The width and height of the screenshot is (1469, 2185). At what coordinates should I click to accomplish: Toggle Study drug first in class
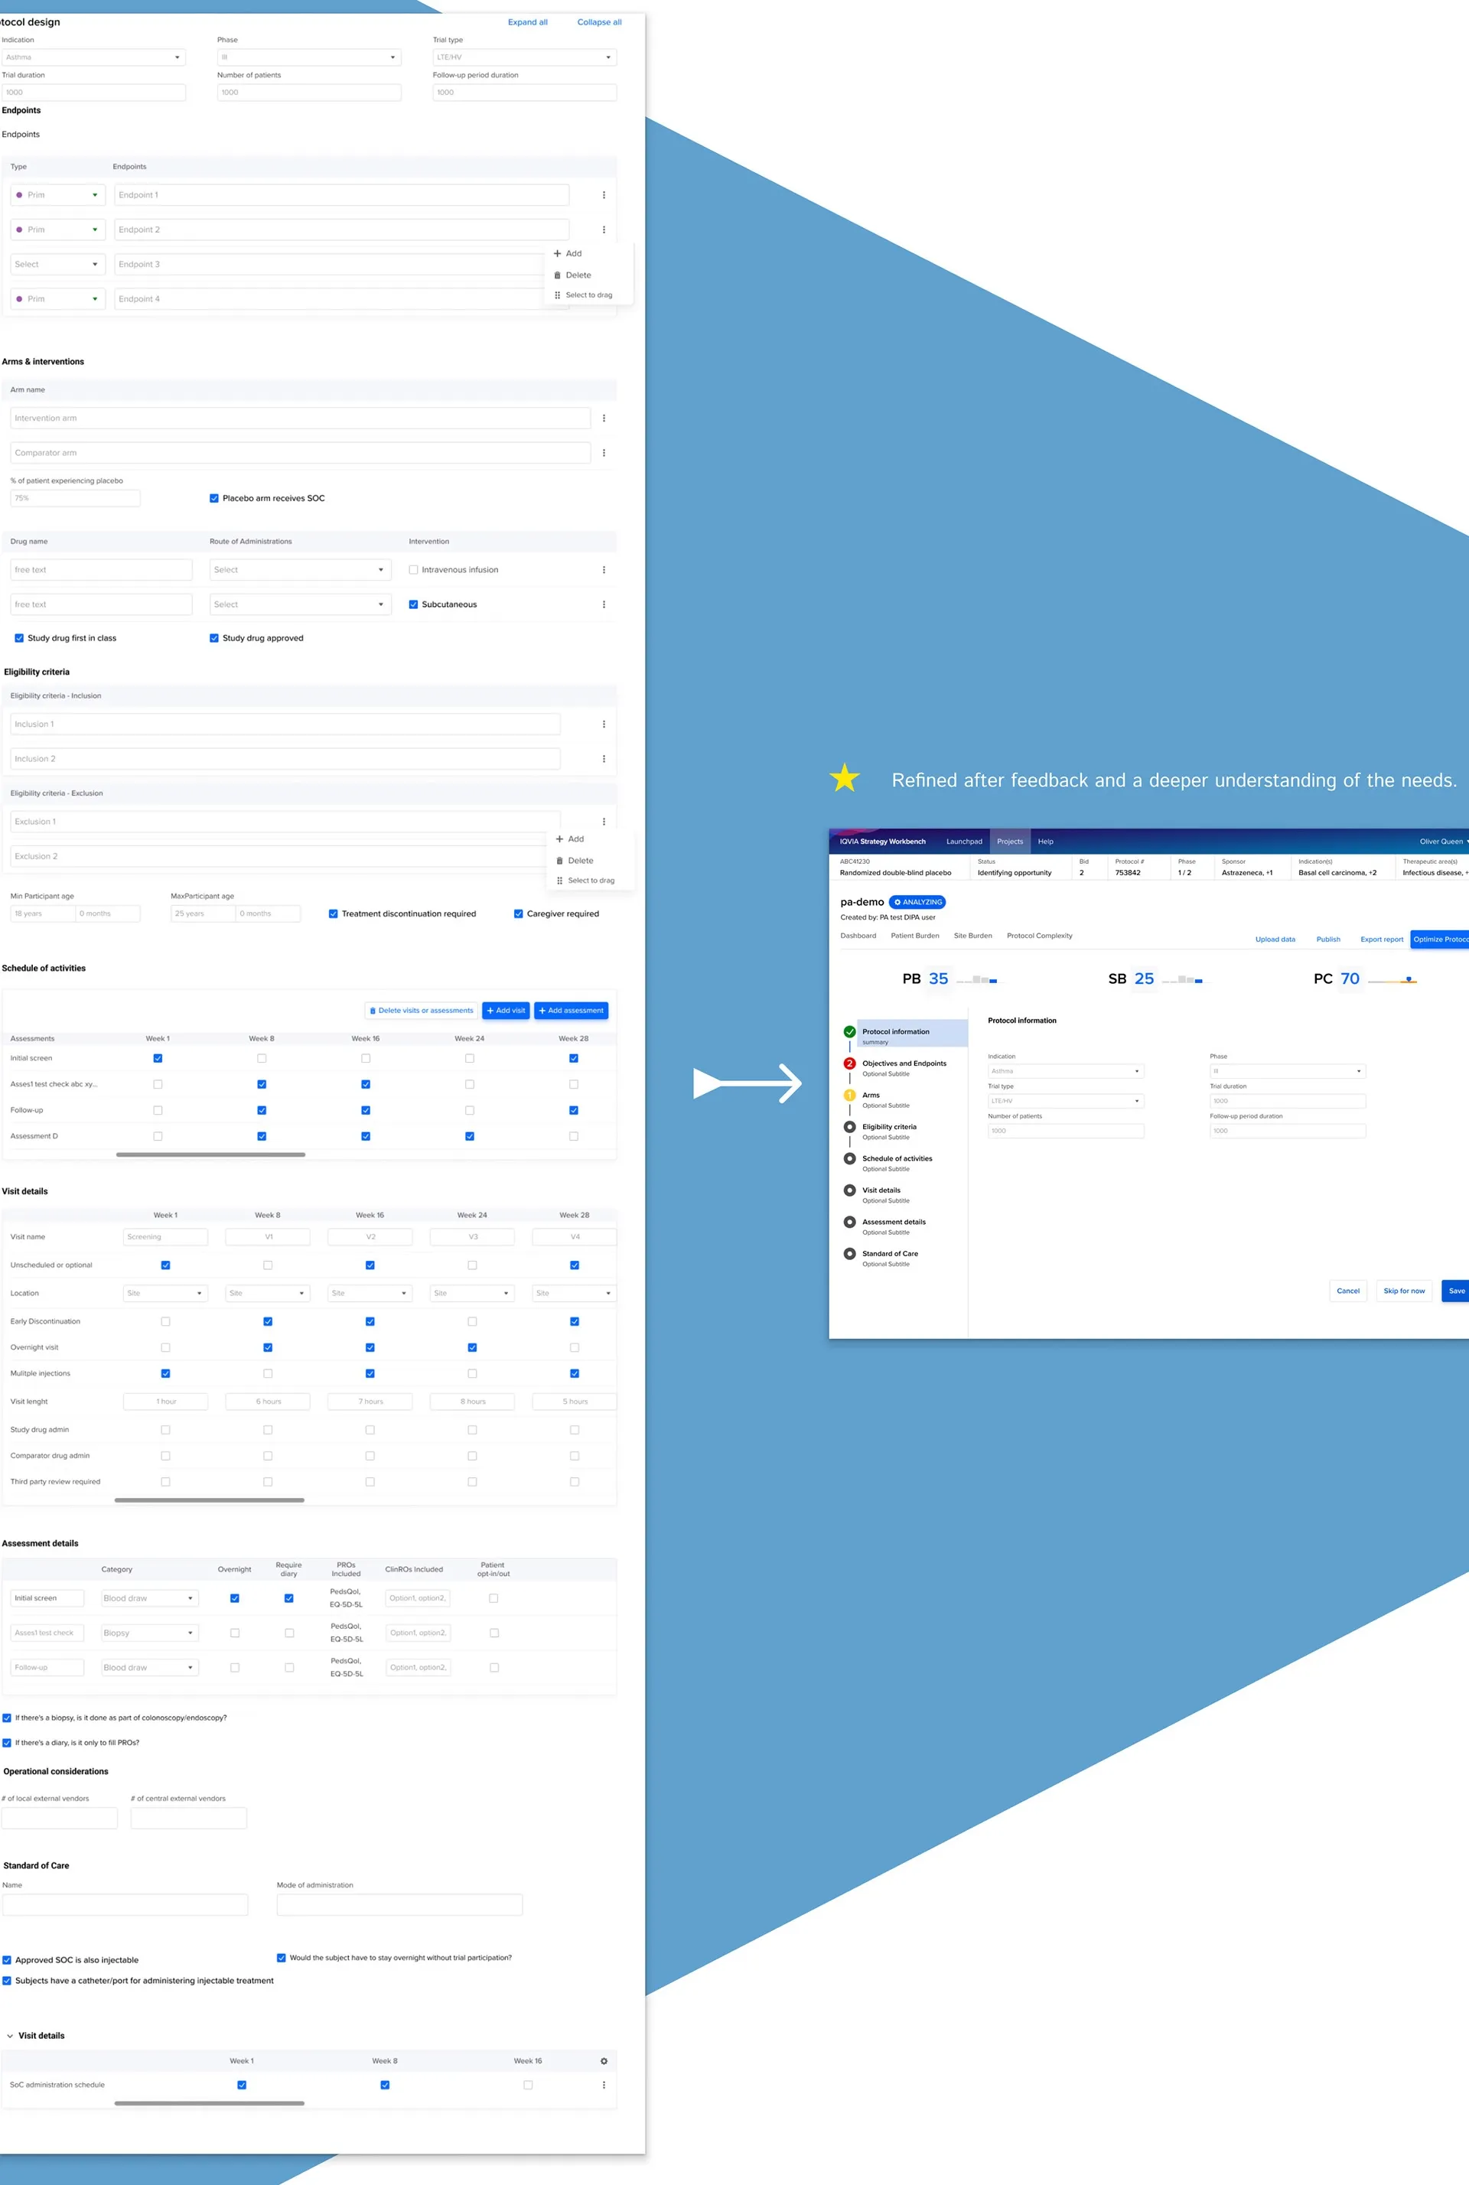(x=18, y=638)
